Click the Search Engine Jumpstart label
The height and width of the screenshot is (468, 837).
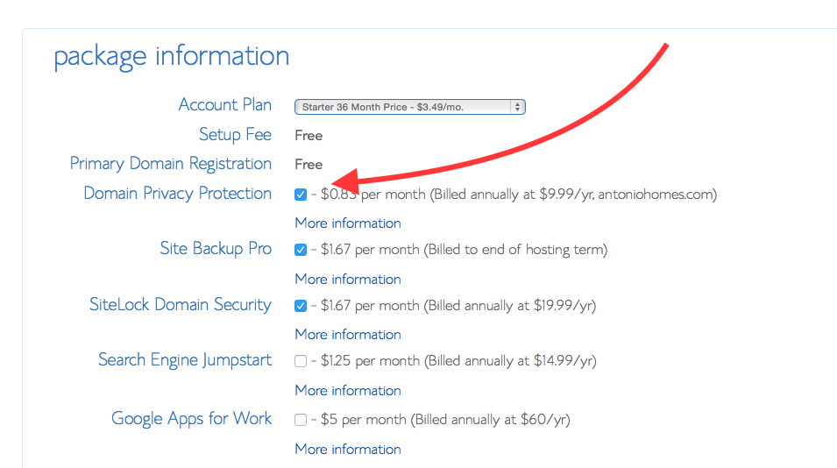185,360
